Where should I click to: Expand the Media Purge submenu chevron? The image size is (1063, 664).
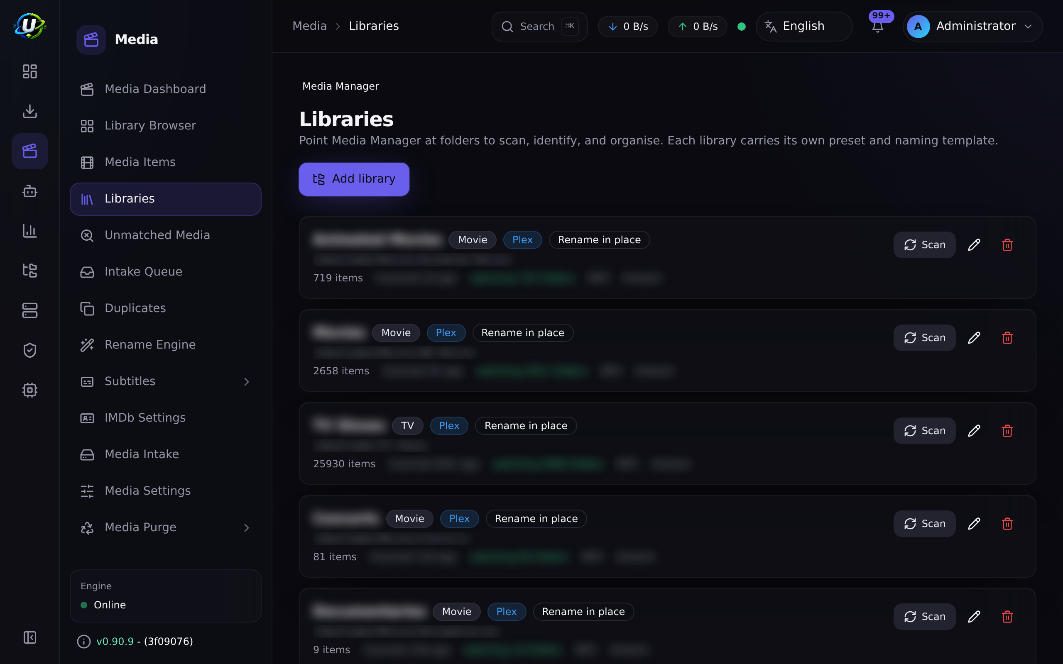[x=246, y=527]
